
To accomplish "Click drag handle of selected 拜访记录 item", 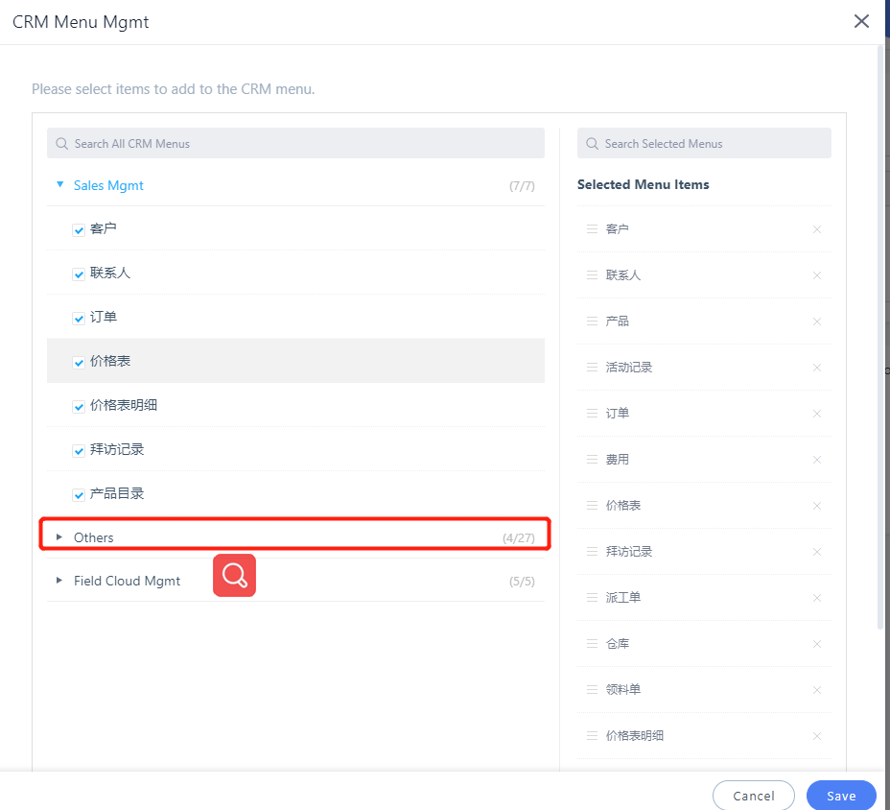I will [x=592, y=551].
